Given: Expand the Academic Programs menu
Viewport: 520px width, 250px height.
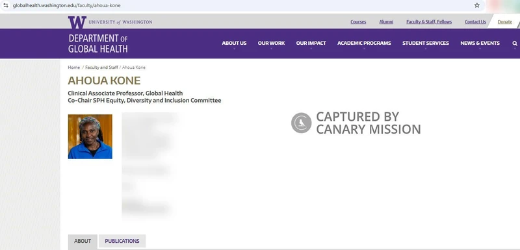Looking at the screenshot, I should tap(364, 43).
